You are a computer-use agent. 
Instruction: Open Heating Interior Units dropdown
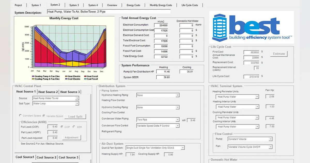257,107
